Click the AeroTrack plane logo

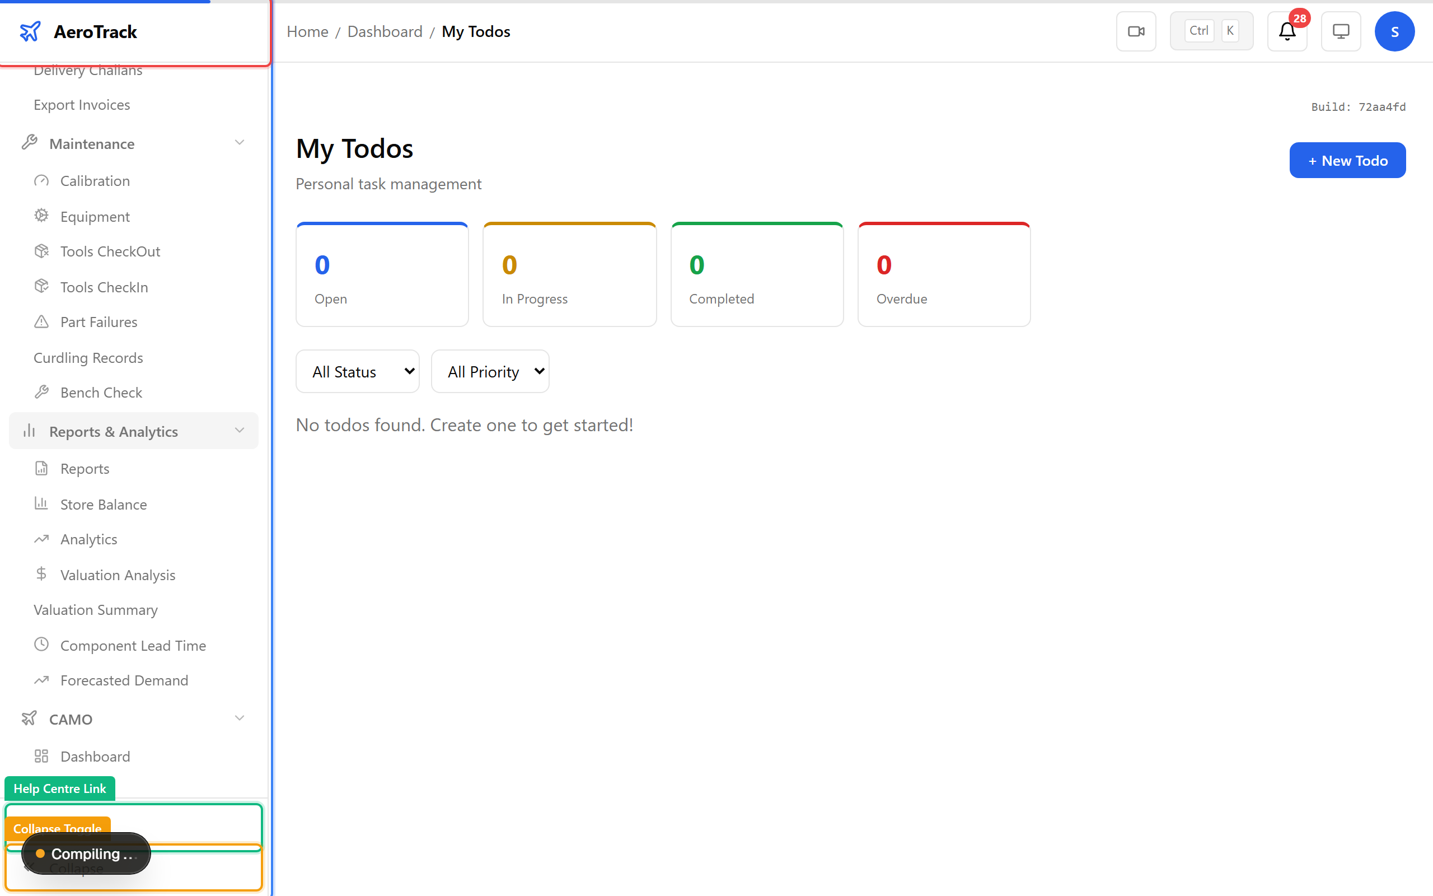(x=30, y=31)
